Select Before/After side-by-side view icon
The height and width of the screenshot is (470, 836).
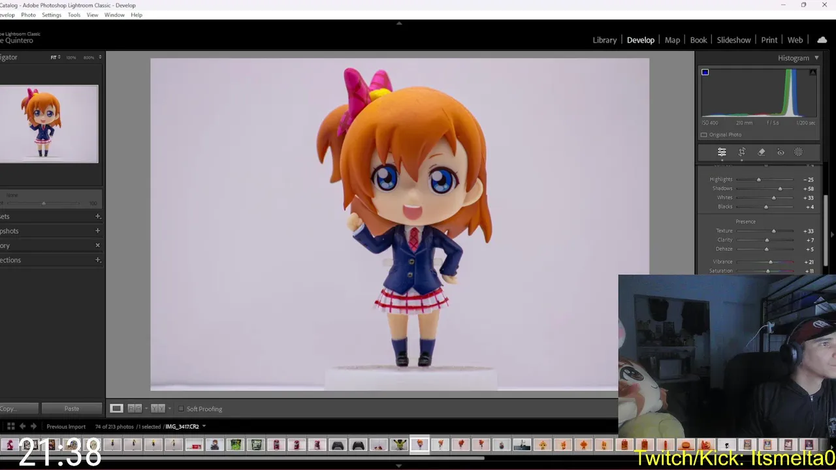point(134,409)
